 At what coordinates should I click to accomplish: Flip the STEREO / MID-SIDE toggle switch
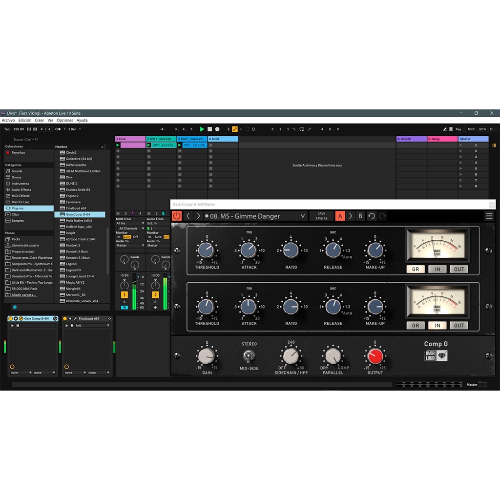[249, 356]
